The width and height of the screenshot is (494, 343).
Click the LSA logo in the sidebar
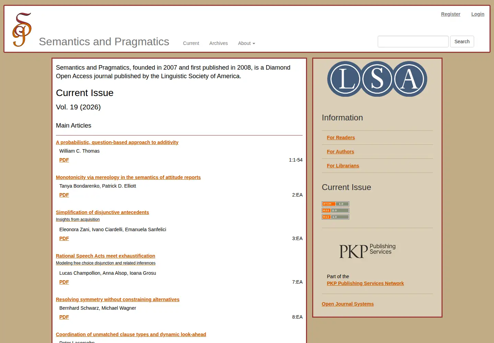tap(377, 79)
